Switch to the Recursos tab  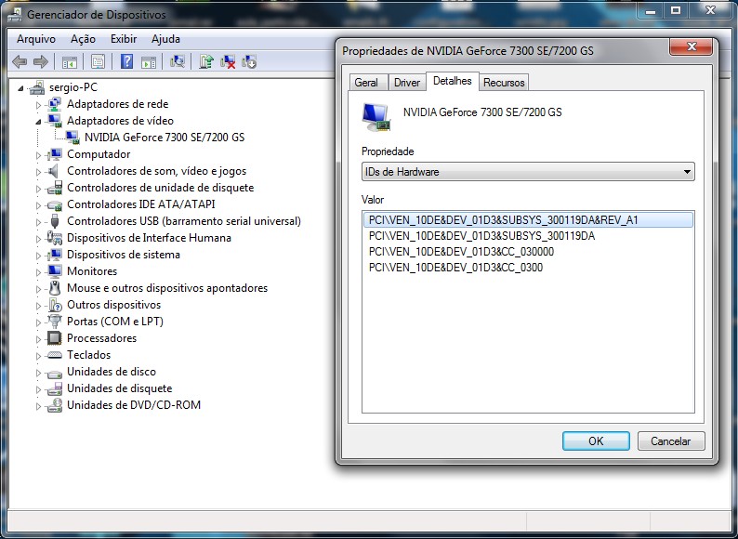504,83
